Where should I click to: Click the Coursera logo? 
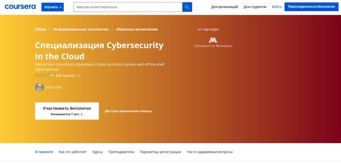[x=20, y=7]
